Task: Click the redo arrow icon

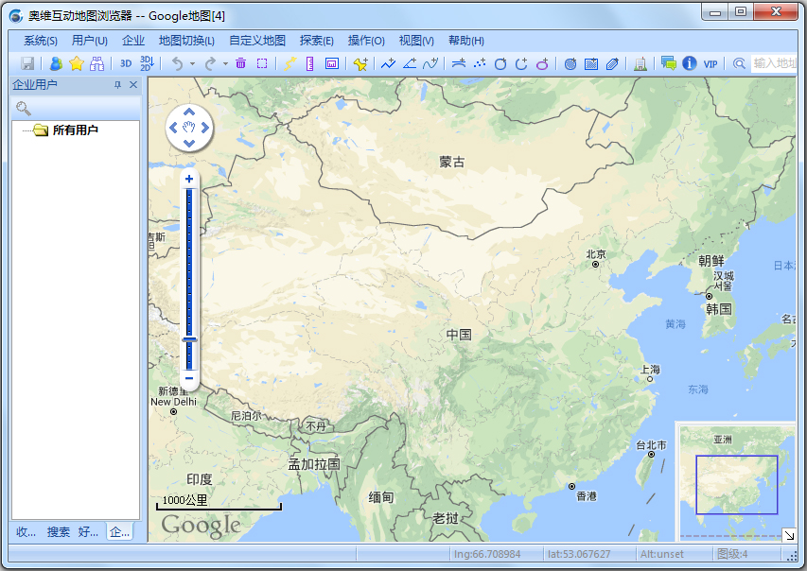Action: tap(210, 63)
